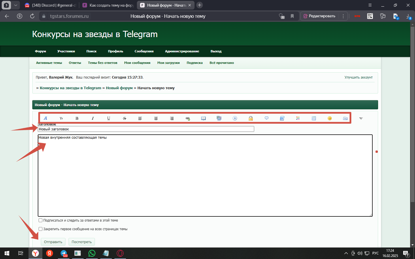
Task: Open browser downloads with the arrow icon
Action: (x=409, y=16)
